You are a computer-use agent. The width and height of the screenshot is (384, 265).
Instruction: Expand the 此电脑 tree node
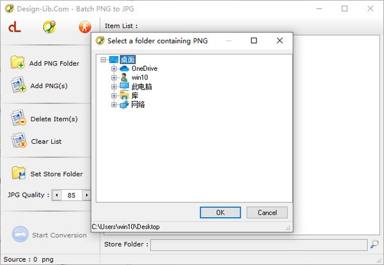[x=114, y=87]
